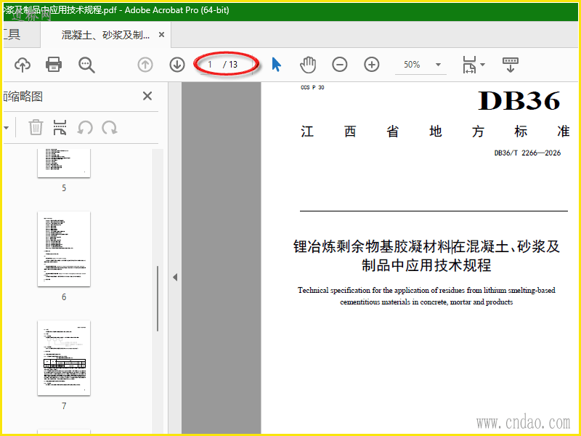This screenshot has width=581, height=436.
Task: Click the thumbnail label 6
Action: click(64, 297)
